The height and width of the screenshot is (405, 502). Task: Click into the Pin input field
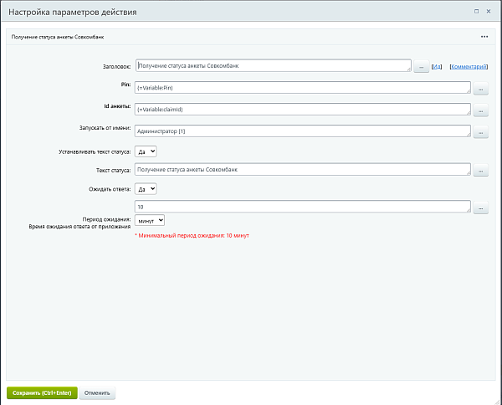coord(303,88)
